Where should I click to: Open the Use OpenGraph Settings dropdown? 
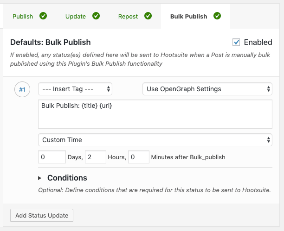[x=207, y=89]
